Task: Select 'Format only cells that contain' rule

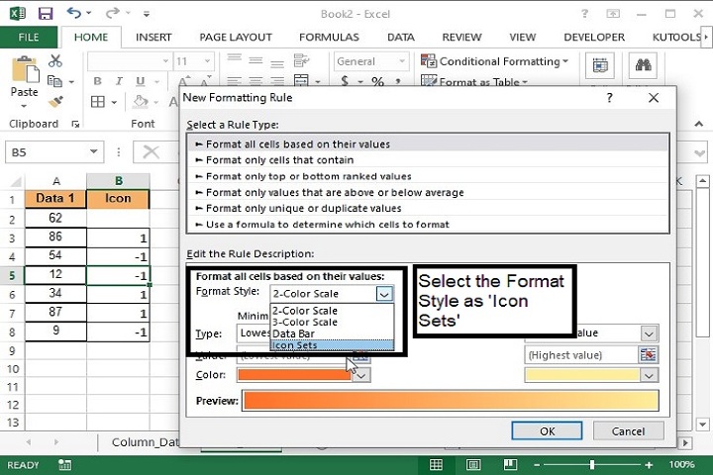Action: point(428,160)
